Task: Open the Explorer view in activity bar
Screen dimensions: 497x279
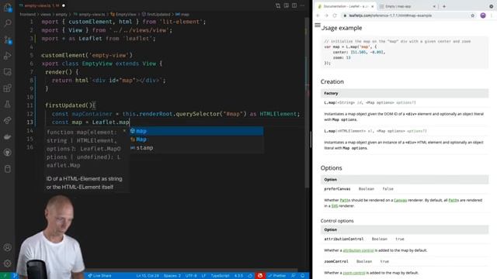Action: point(7,7)
